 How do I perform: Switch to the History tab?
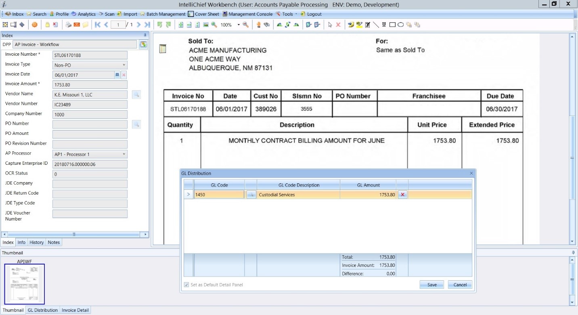pos(36,242)
